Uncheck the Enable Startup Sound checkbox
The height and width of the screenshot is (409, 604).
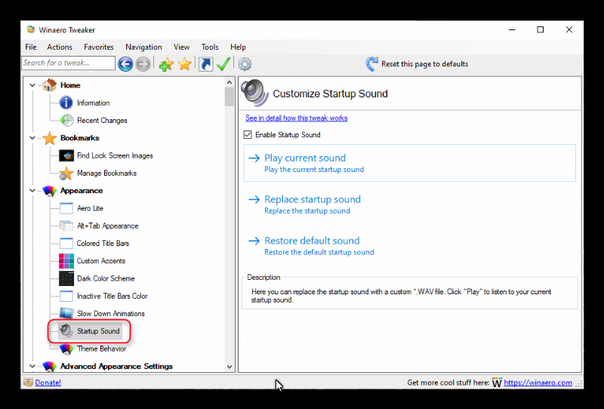[x=248, y=135]
